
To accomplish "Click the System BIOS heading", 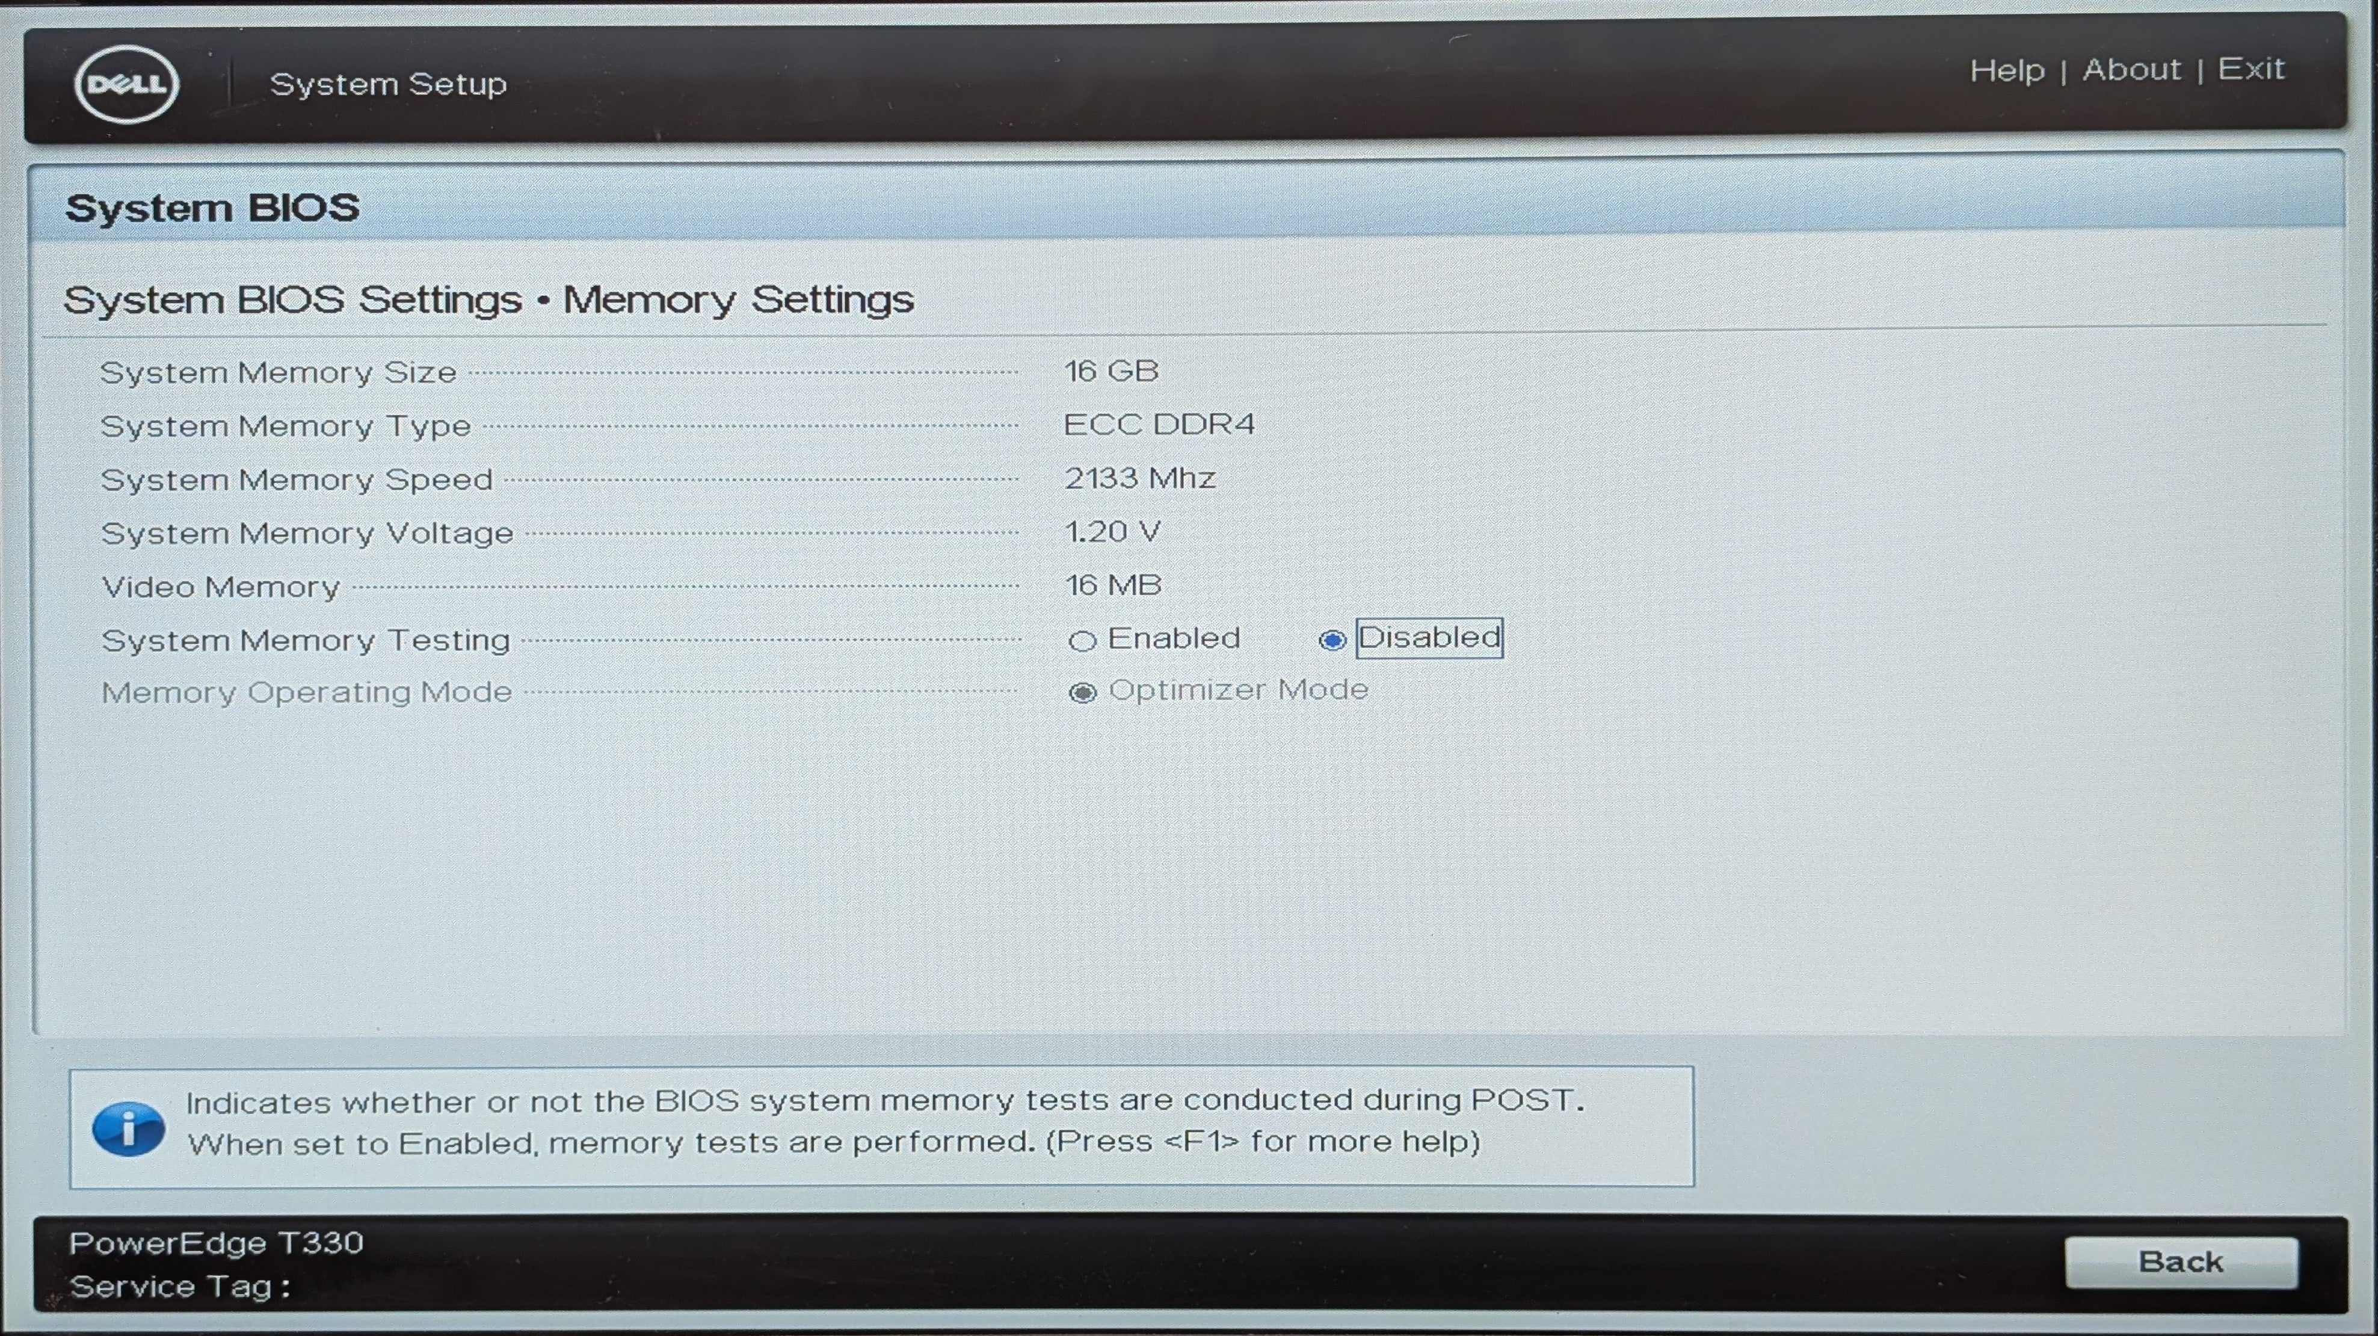I will 212,208.
